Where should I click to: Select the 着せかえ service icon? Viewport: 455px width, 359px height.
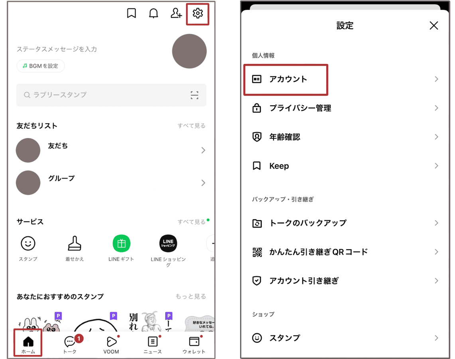pyautogui.click(x=75, y=244)
